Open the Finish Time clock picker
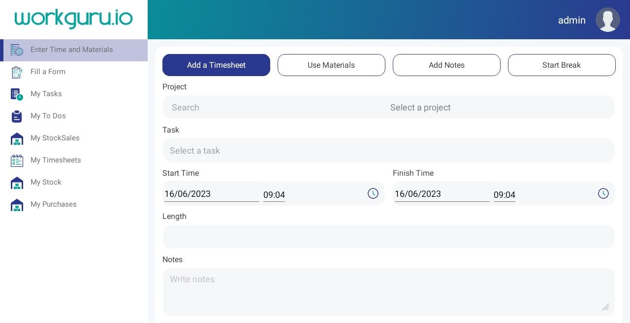 coord(603,193)
